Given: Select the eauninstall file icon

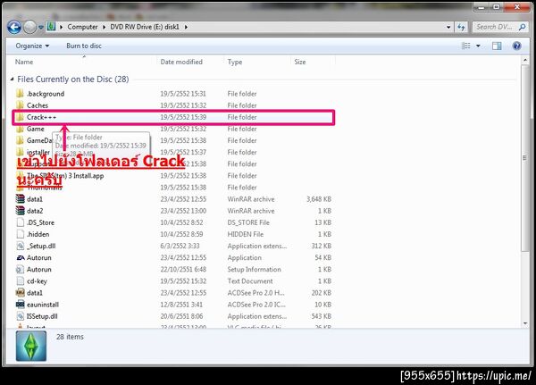Looking at the screenshot, I should (x=21, y=305).
